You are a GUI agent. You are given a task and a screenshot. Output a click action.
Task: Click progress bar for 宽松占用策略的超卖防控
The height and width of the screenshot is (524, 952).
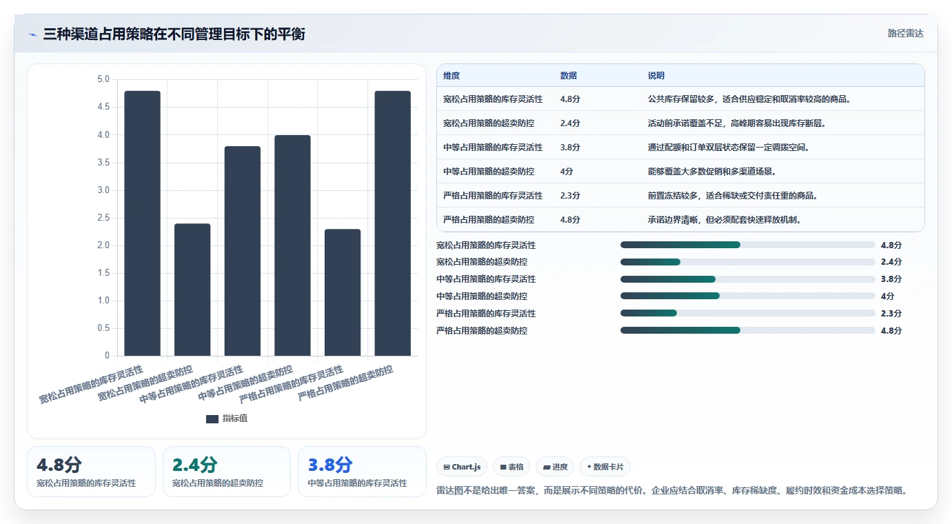click(748, 262)
